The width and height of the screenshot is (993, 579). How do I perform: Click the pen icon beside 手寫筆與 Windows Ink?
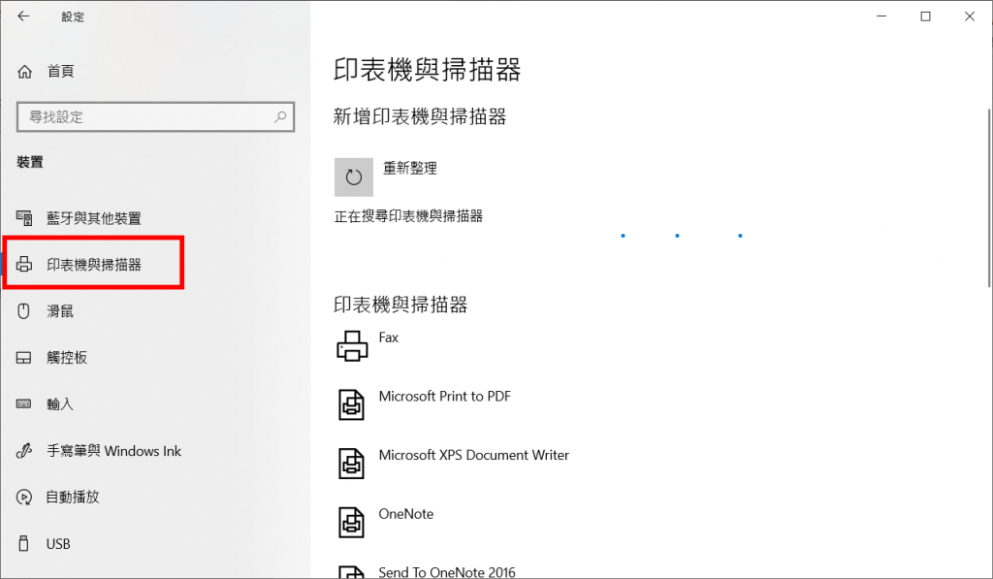24,451
